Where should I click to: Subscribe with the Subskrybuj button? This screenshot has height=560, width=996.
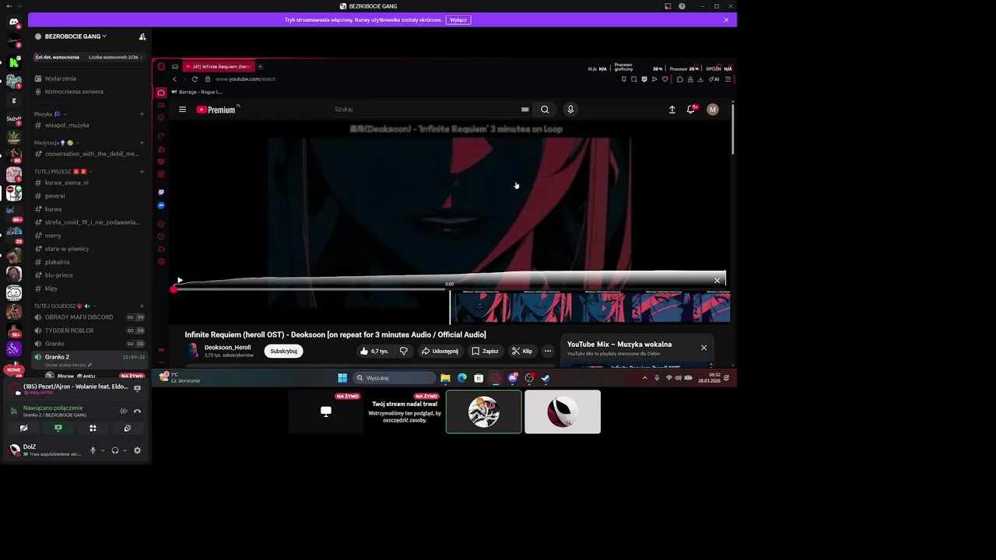283,351
